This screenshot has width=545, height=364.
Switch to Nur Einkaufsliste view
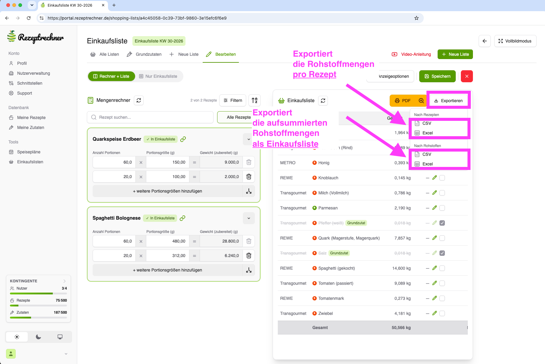(x=158, y=76)
